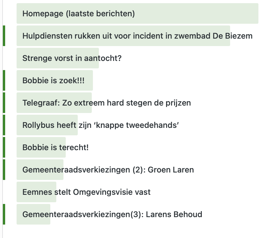Open Gemeenteraadsverkiezingen (2): Groen Laren
The image size is (275, 238).
(x=108, y=170)
